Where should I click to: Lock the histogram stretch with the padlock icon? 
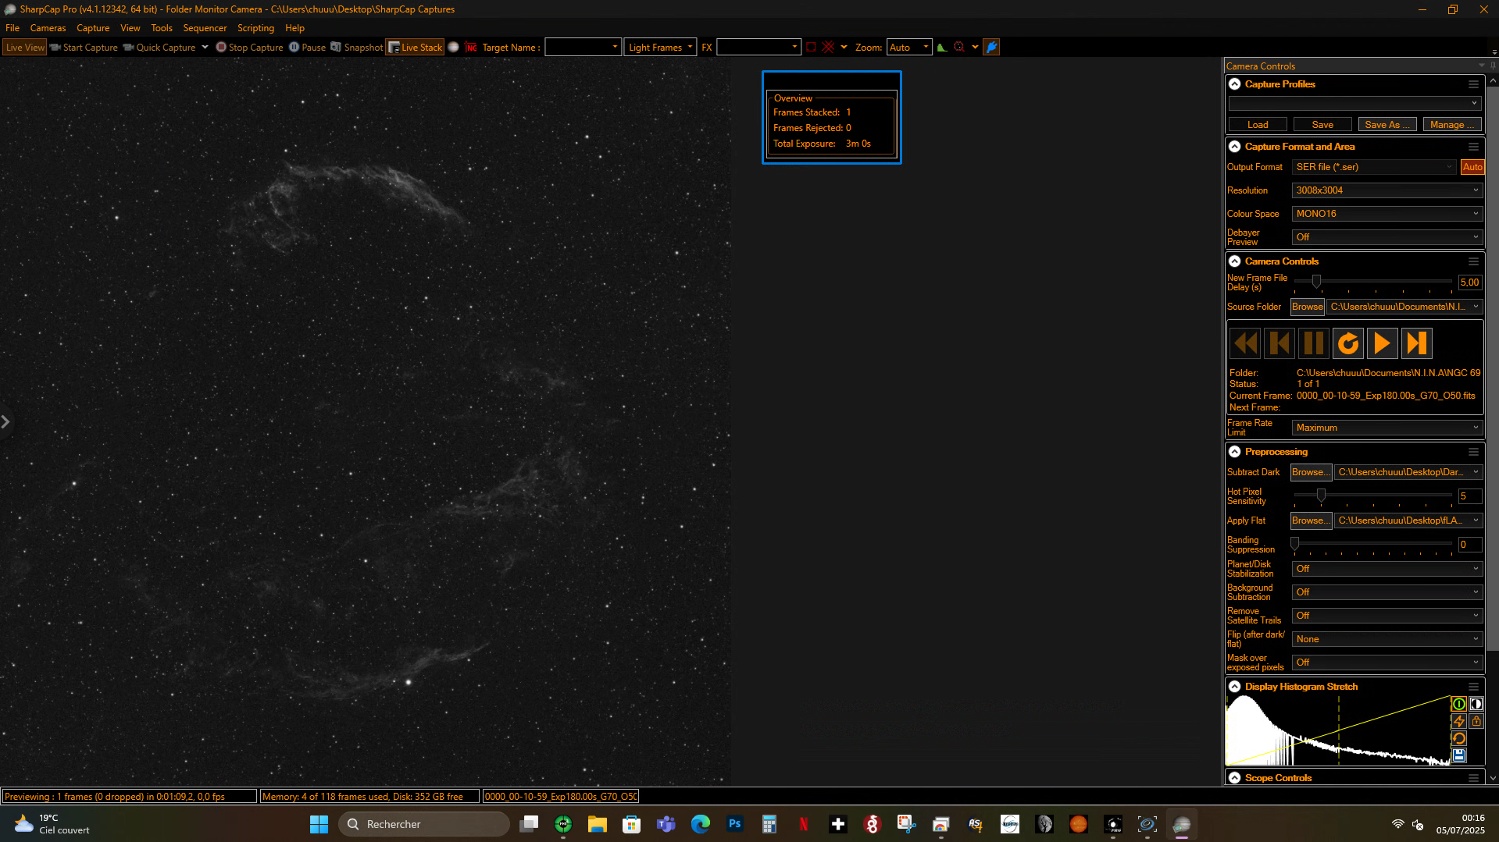[1476, 722]
